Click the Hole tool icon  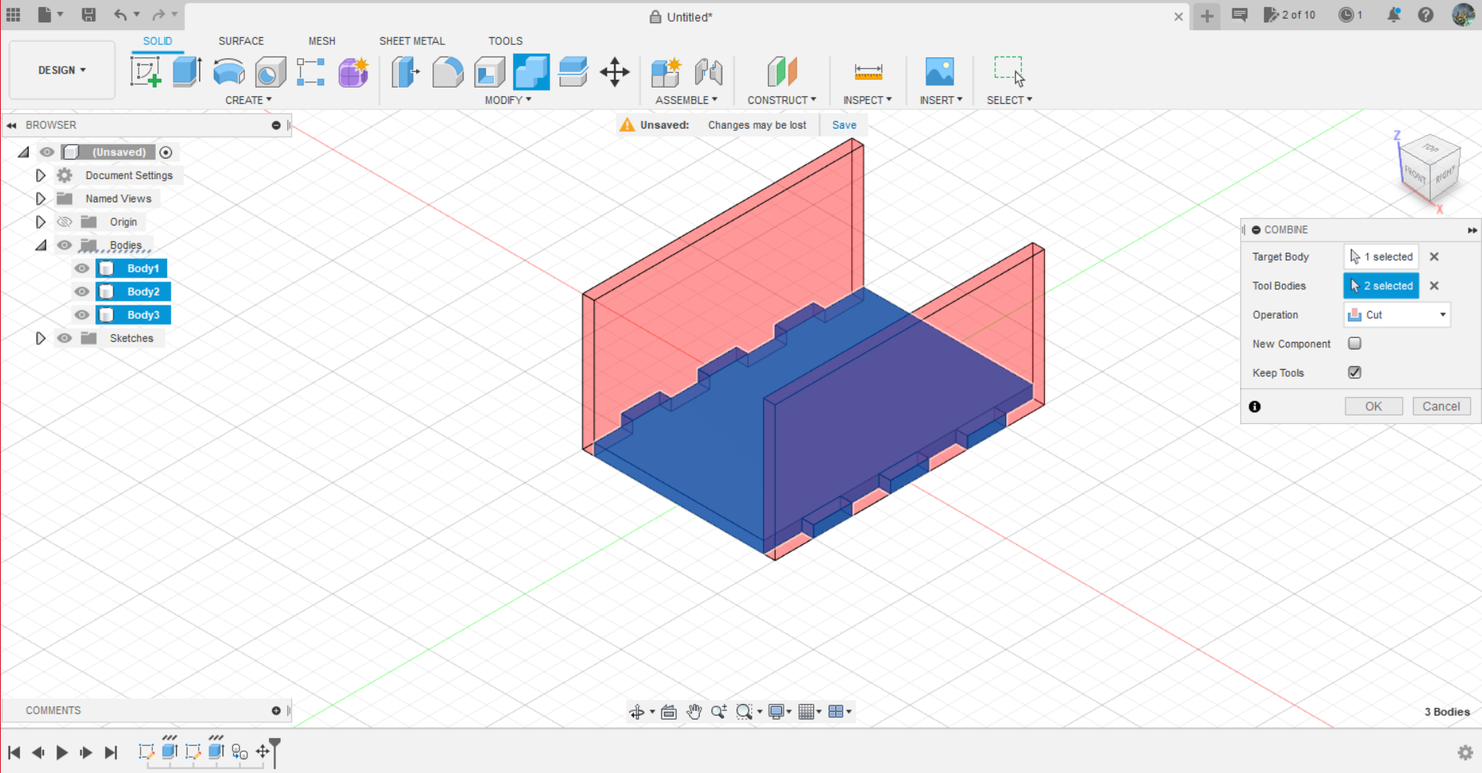(x=271, y=72)
